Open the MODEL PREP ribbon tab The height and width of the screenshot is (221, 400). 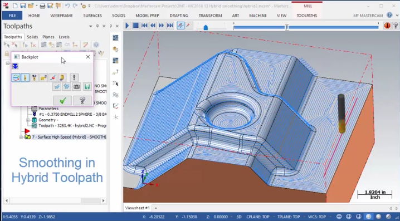click(148, 16)
